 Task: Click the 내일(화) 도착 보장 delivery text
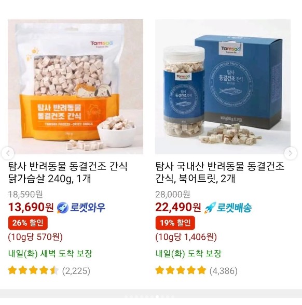(188, 254)
